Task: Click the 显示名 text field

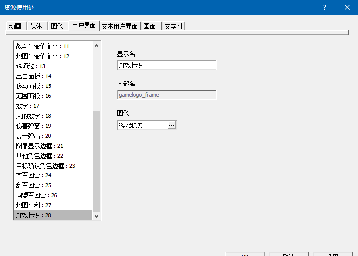Action: click(x=167, y=65)
